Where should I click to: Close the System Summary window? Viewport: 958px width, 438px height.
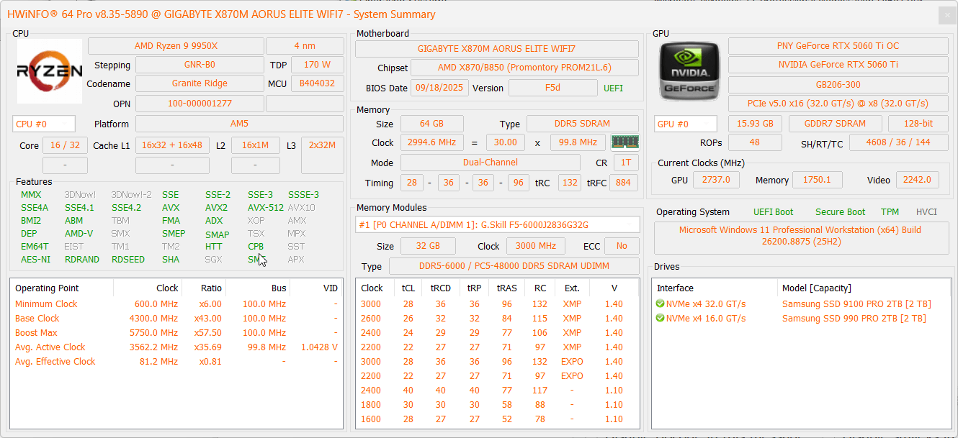point(946,14)
